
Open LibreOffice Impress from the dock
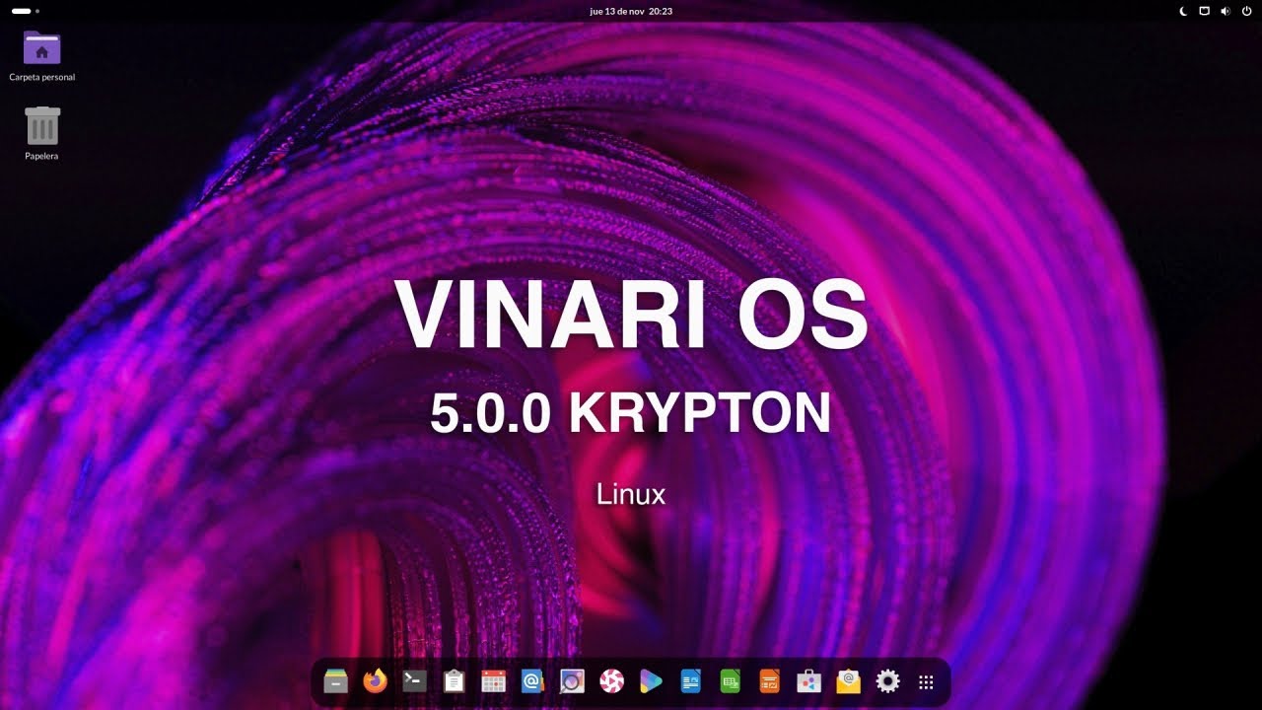coord(770,681)
